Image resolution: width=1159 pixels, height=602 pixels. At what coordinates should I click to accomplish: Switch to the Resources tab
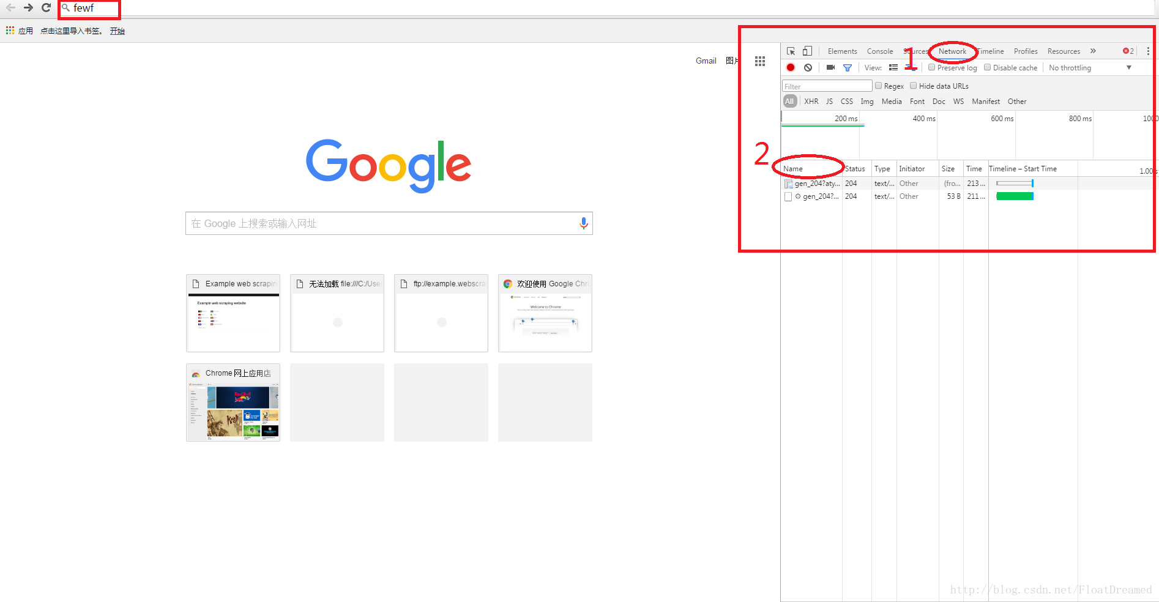click(x=1064, y=51)
